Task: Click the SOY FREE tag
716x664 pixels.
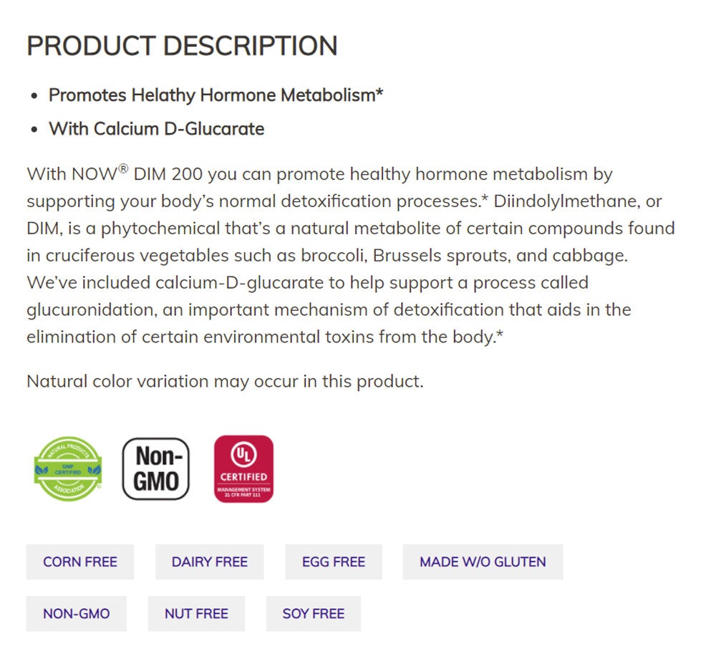Action: point(313,614)
